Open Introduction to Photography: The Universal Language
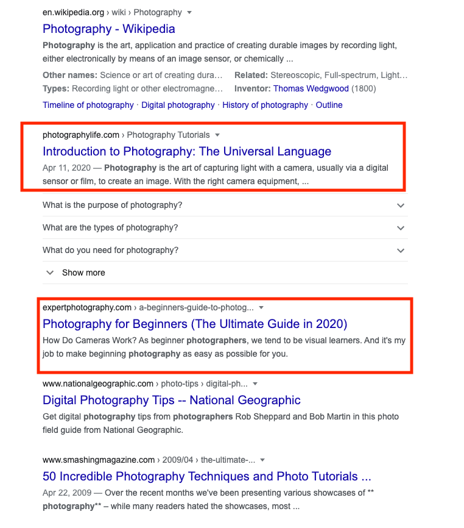This screenshot has height=528, width=464. tap(186, 152)
